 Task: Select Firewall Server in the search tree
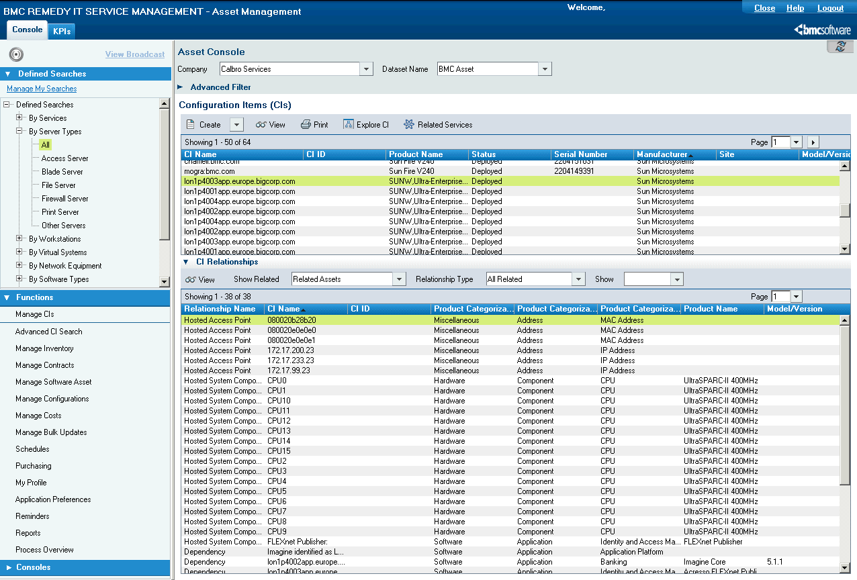pyautogui.click(x=65, y=199)
